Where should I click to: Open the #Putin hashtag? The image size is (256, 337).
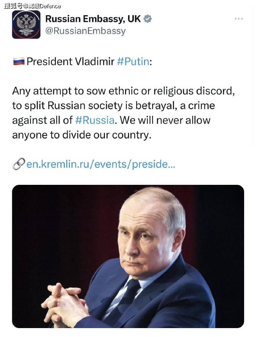tap(133, 61)
